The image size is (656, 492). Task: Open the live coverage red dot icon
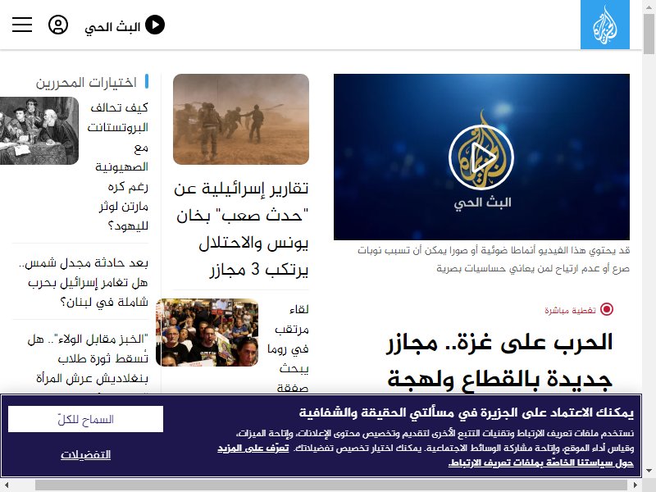tap(607, 309)
